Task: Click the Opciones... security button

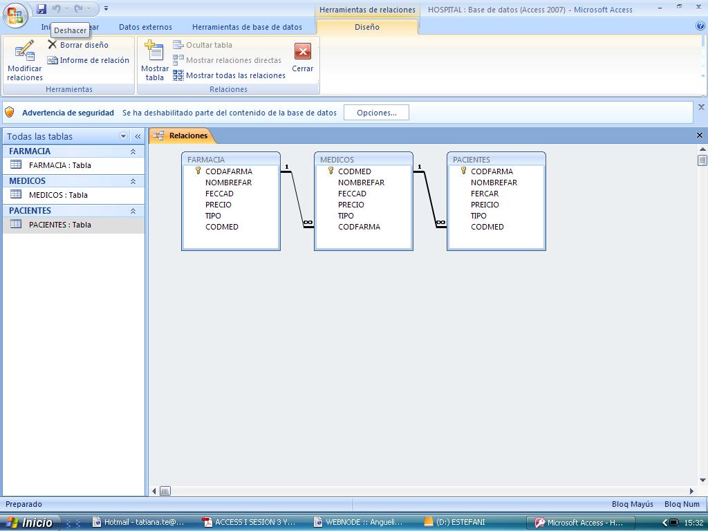Action: coord(377,113)
